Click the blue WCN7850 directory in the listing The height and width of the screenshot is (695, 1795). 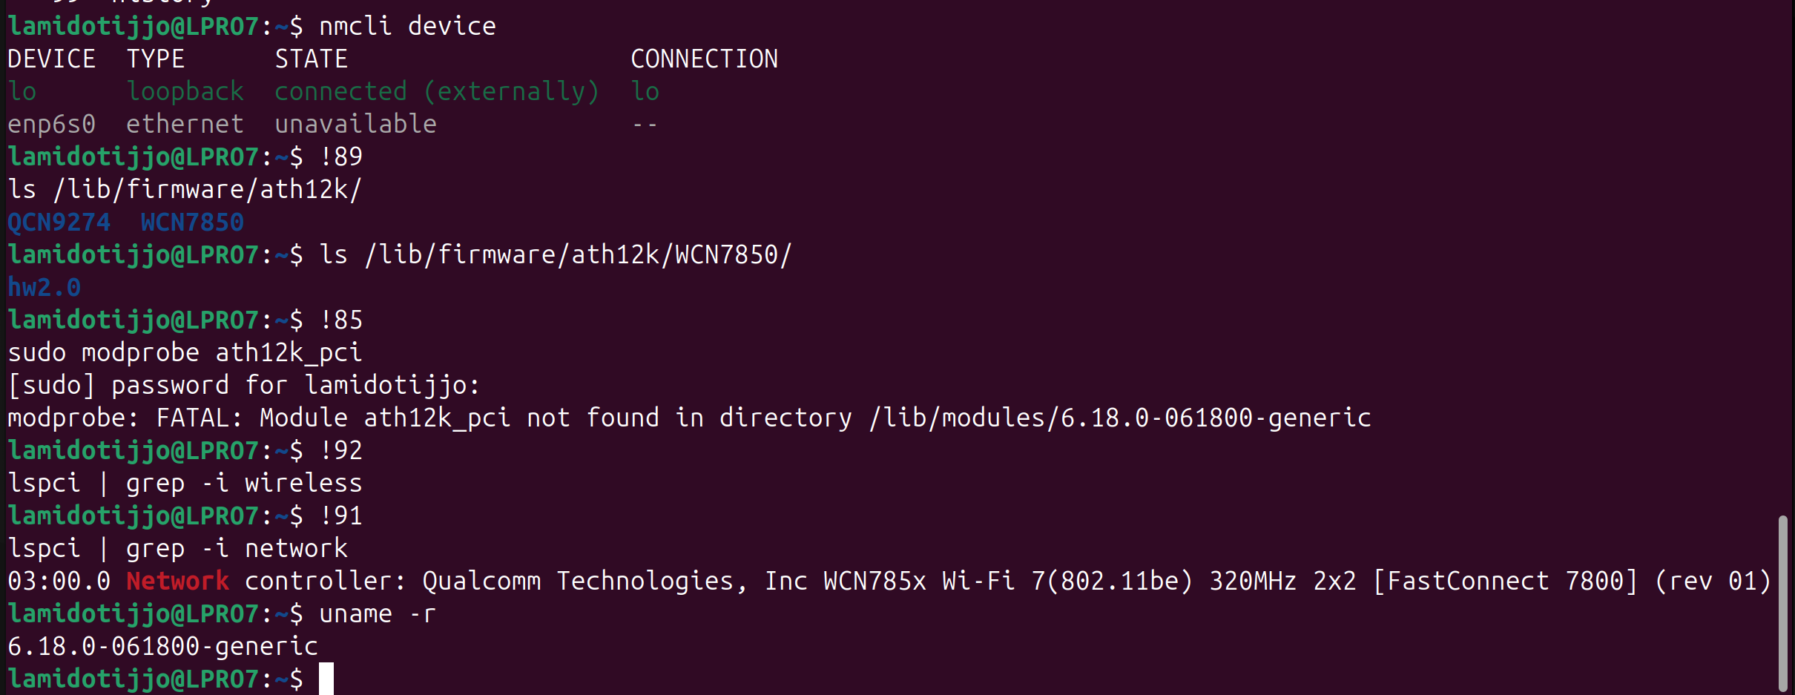coord(192,222)
